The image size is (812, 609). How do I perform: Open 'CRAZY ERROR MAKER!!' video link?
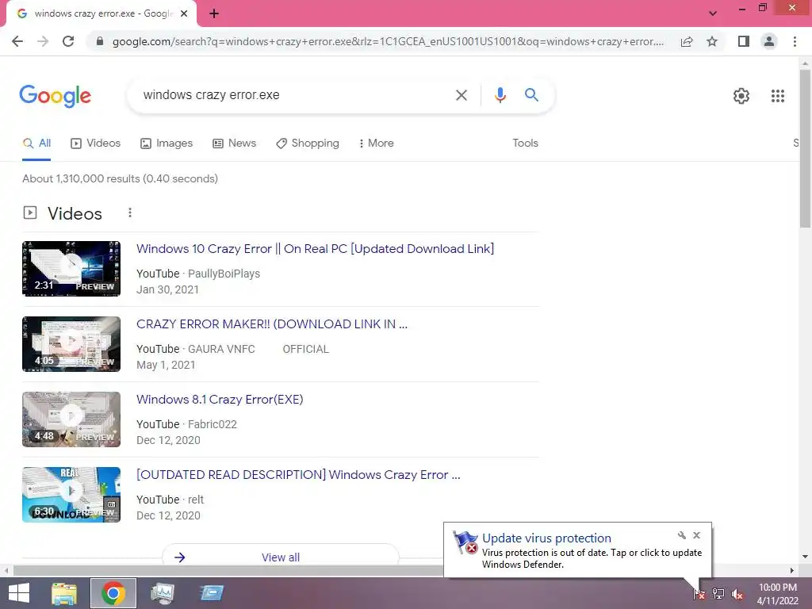(272, 324)
